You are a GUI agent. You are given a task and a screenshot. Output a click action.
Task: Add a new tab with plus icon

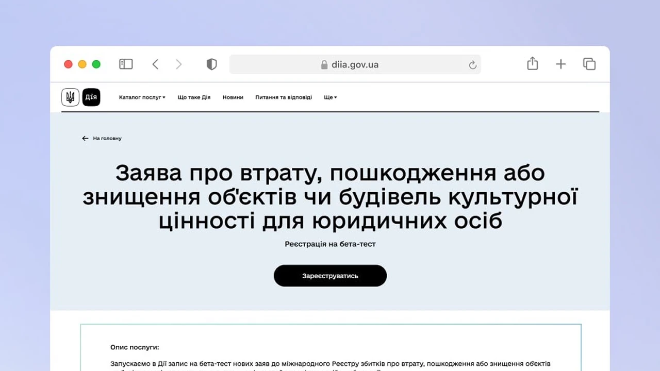tap(560, 64)
